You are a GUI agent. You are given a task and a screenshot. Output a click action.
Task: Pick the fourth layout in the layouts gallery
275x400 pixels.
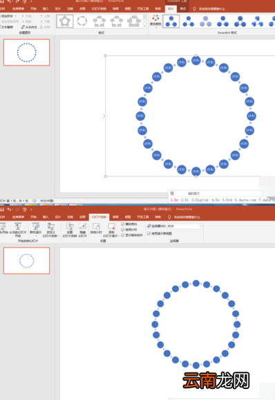117,21
